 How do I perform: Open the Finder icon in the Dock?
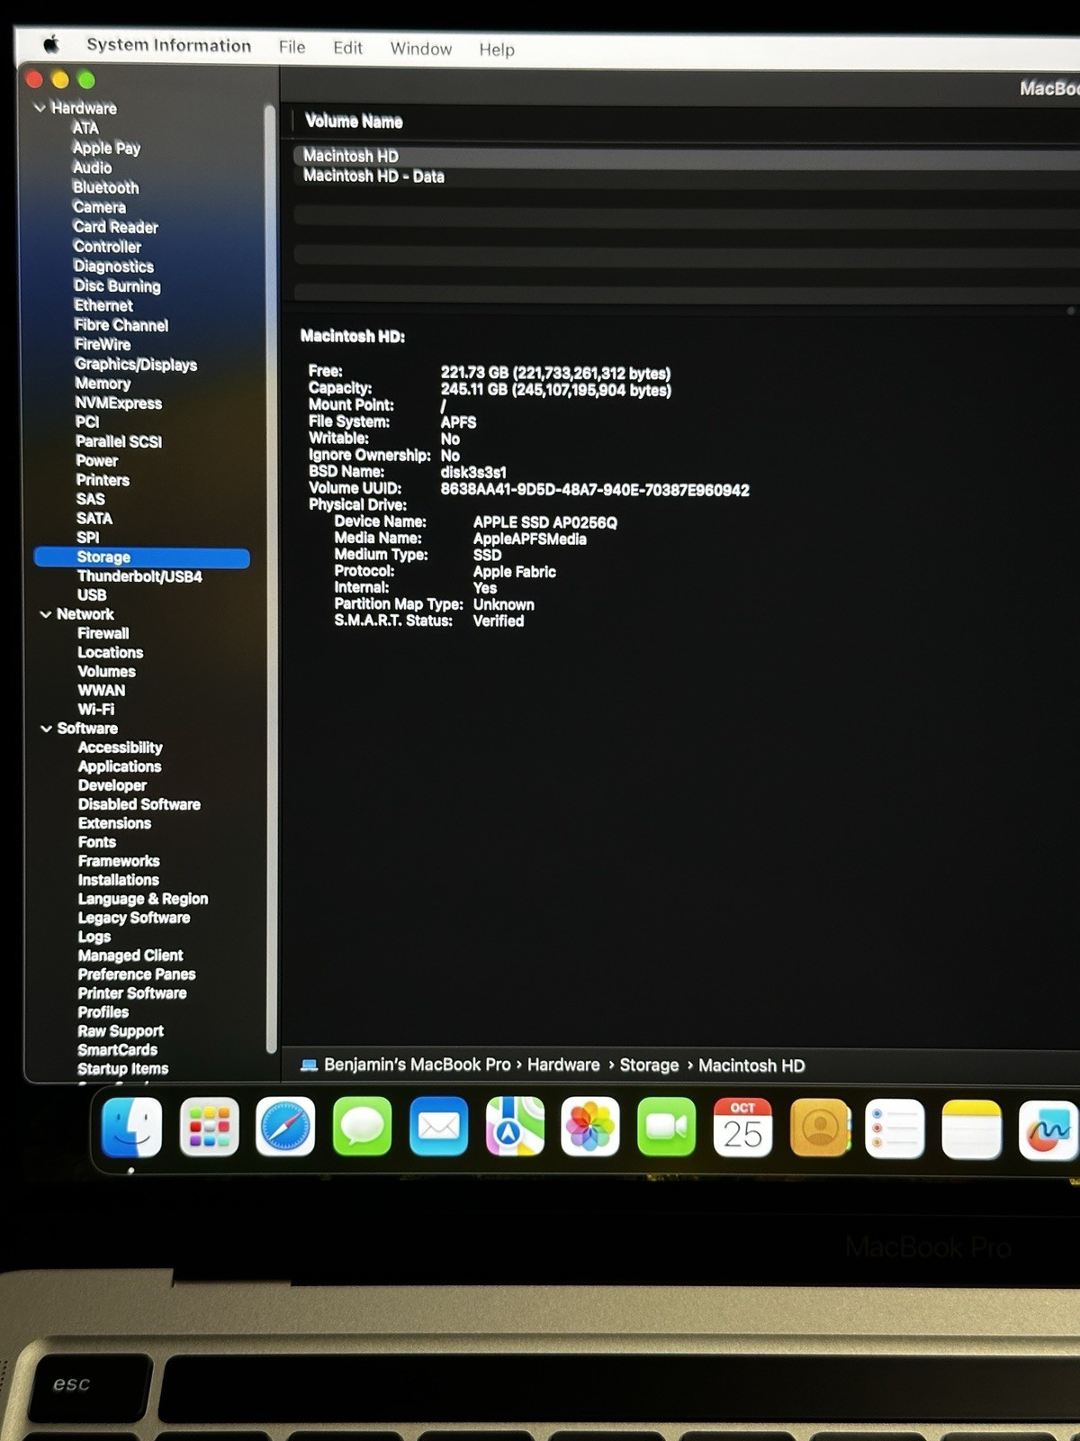132,1127
